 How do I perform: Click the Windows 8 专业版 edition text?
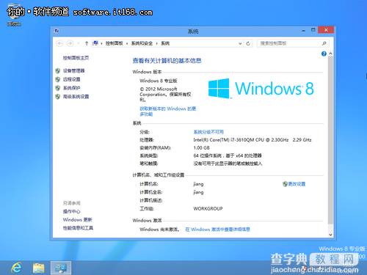(x=159, y=81)
